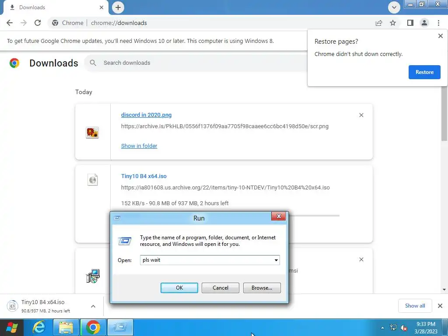Click the forward navigation arrow
The width and height of the screenshot is (448, 336).
[24, 23]
